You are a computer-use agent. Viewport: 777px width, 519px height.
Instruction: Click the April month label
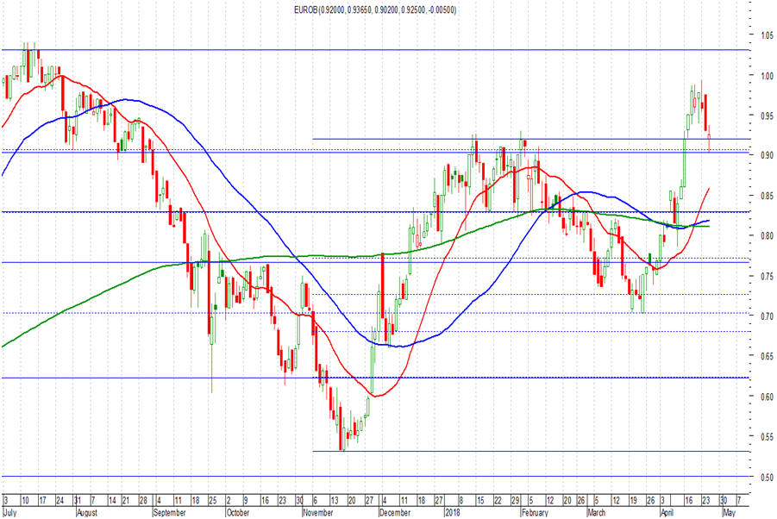667,513
